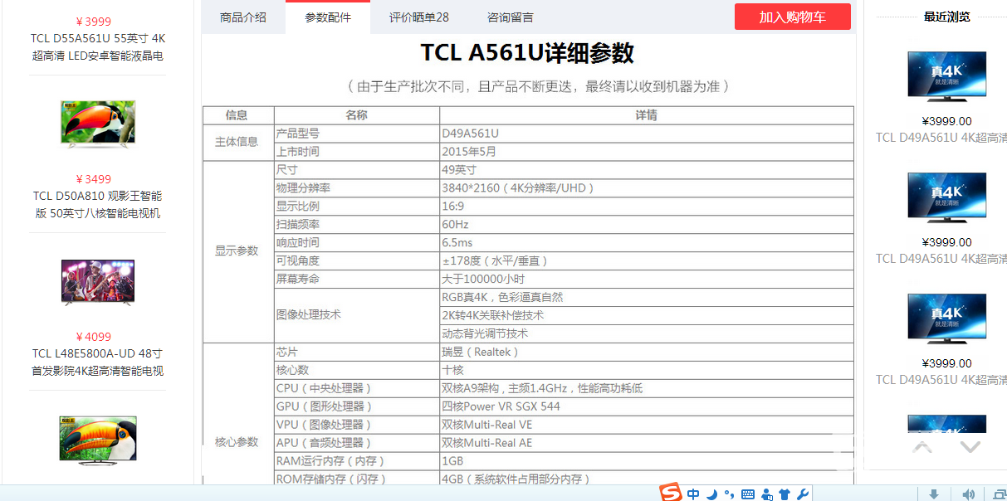Click the 四核Power VR SGX 544 cell

pos(647,406)
